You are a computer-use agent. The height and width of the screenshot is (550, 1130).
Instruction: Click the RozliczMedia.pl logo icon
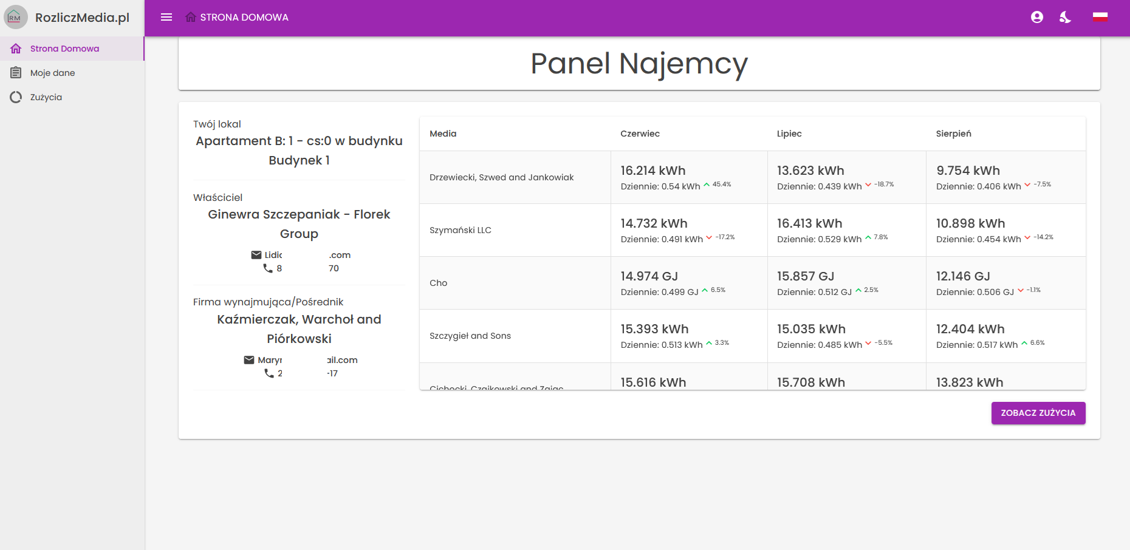pos(16,17)
